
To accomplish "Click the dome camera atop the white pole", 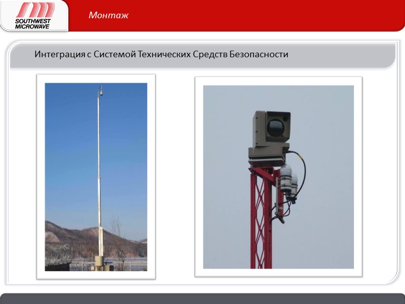I will 100,92.
